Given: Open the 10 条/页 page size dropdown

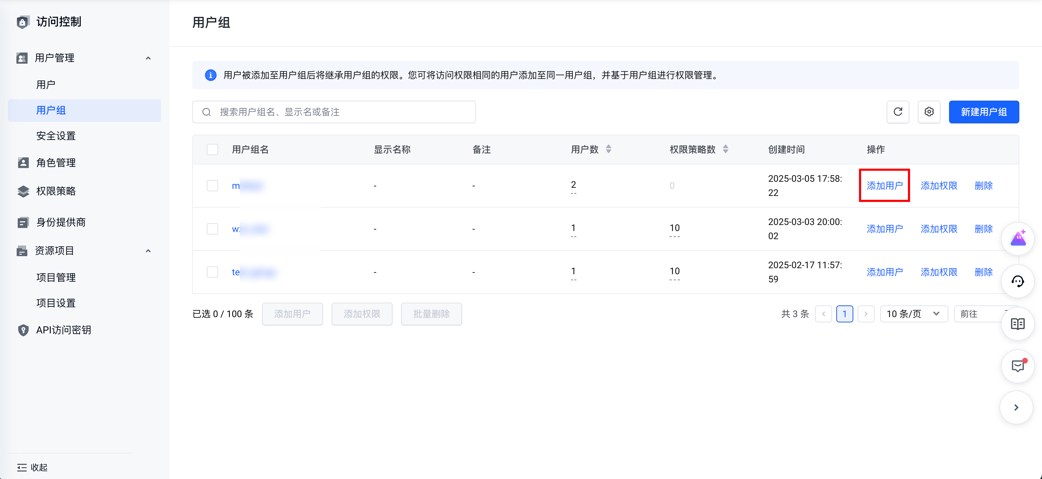Looking at the screenshot, I should point(913,314).
